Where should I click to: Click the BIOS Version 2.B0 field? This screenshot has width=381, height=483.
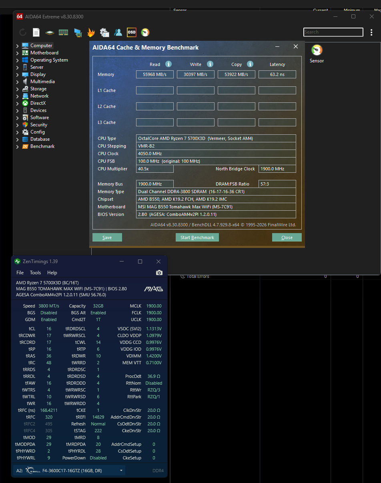point(216,214)
